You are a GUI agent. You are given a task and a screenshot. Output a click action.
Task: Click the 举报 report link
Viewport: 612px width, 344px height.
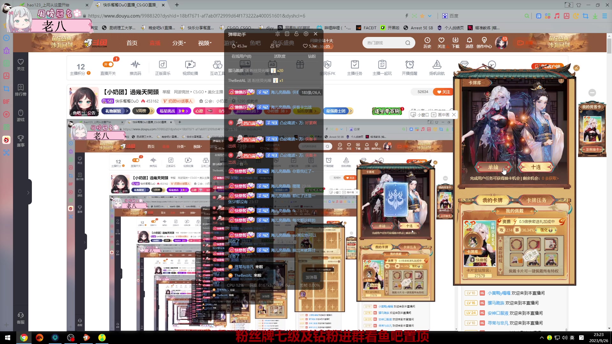(166, 92)
